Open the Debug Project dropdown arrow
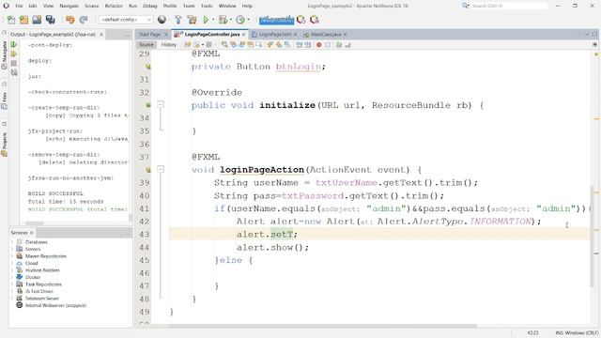This screenshot has width=601, height=338. [231, 20]
